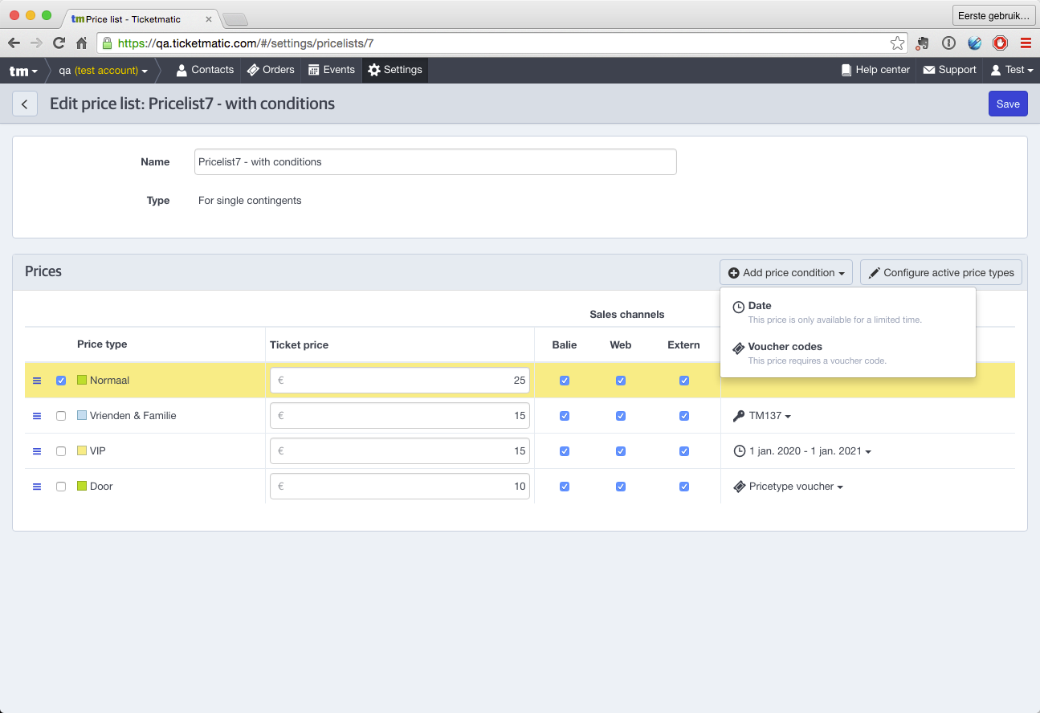The width and height of the screenshot is (1040, 713).
Task: Open the Add price condition dropdown
Action: [786, 273]
